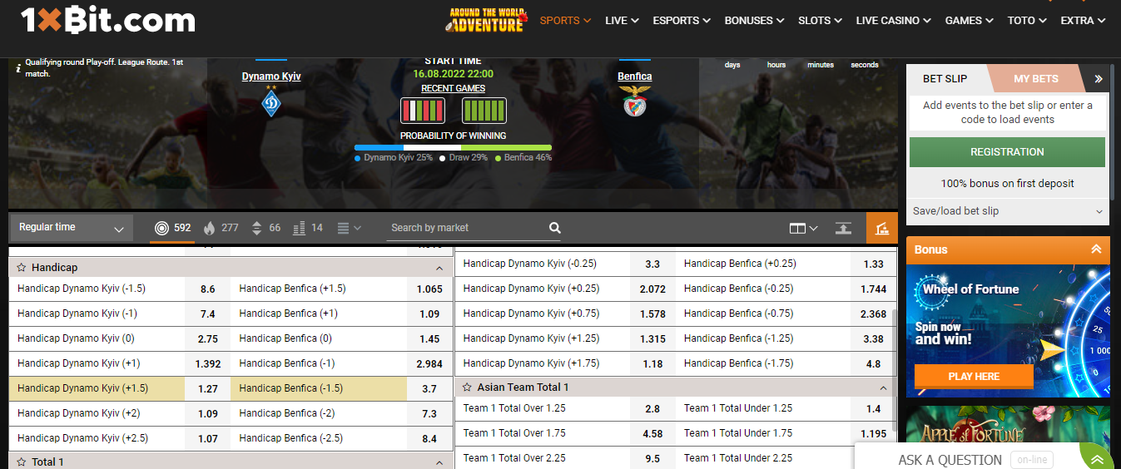Click Benfica recent games form bars
The height and width of the screenshot is (469, 1121).
pos(484,111)
